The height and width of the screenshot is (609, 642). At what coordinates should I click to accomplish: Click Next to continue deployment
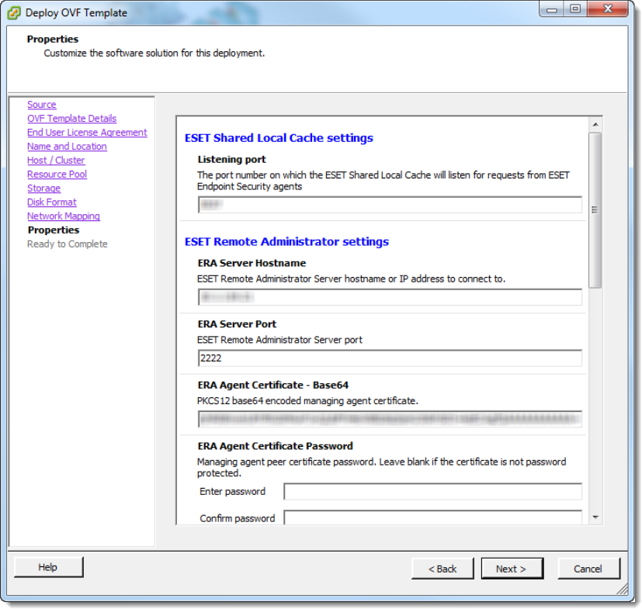click(x=512, y=569)
